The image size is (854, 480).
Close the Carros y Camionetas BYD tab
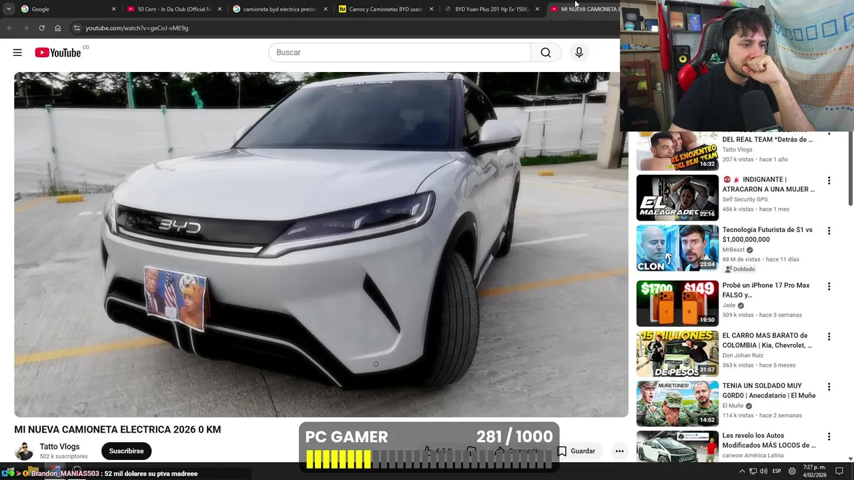tap(431, 9)
